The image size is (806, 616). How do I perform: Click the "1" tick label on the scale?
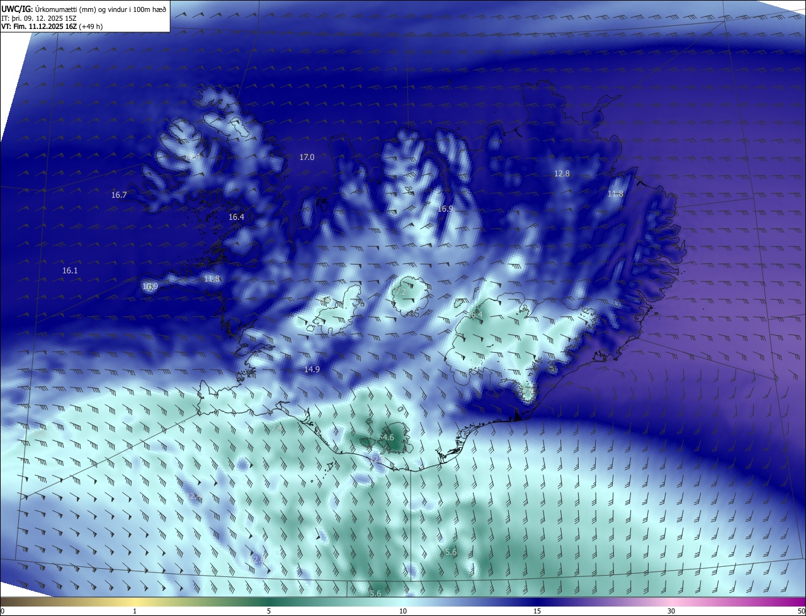click(x=135, y=611)
